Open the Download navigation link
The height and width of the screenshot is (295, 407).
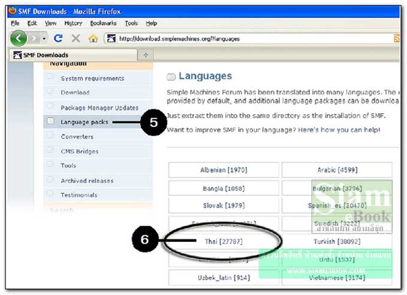75,93
